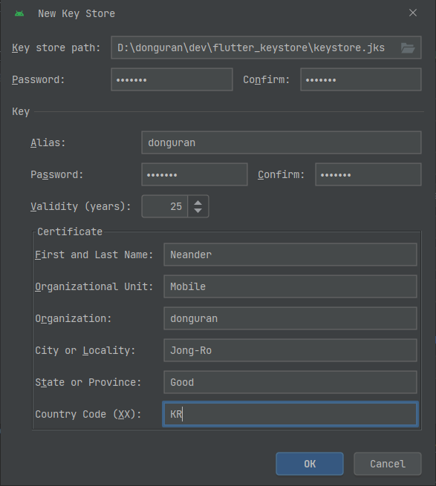Screen dimensions: 436x486
Task: Click the 'Alias:' label
Action: 48,142
